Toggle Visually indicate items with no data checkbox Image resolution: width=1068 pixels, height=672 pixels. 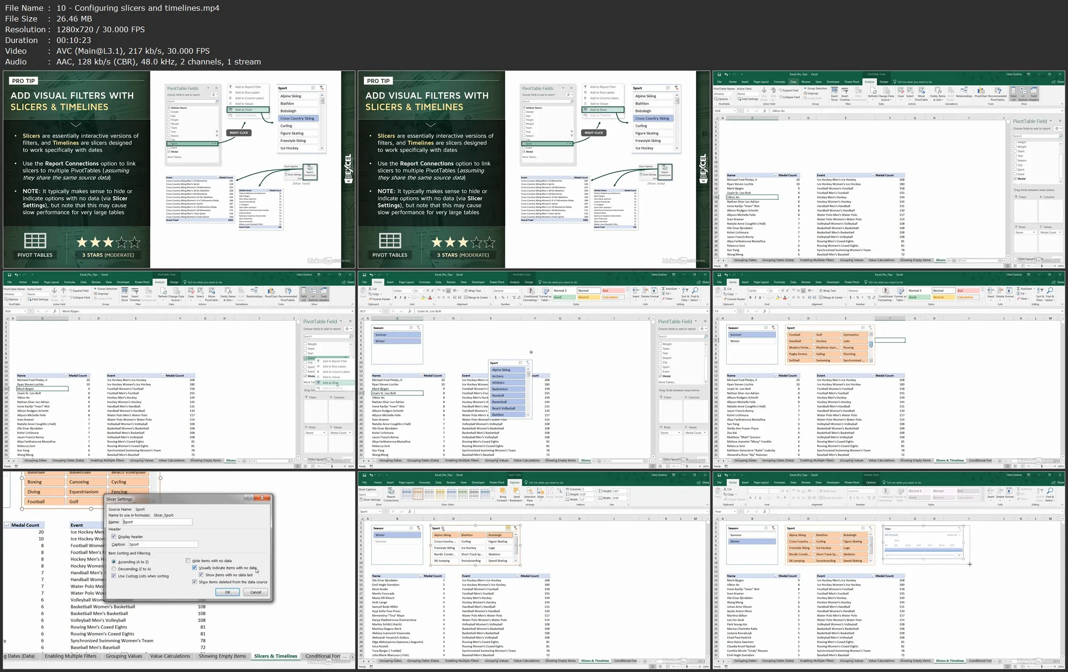(195, 568)
